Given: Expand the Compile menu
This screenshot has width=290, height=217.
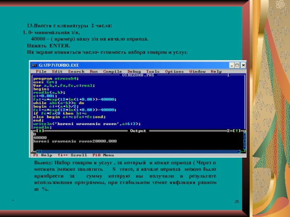Looking at the screenshot, I should [112, 72].
